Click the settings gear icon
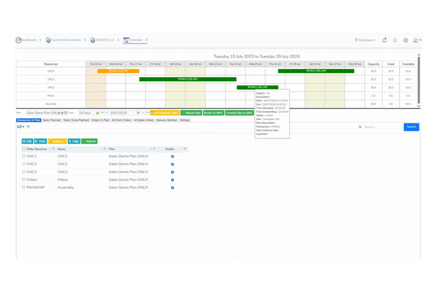The height and width of the screenshot is (291, 437). click(x=406, y=40)
